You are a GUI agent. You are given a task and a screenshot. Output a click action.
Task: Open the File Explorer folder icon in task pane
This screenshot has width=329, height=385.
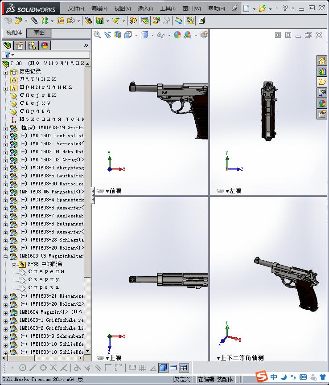322,82
